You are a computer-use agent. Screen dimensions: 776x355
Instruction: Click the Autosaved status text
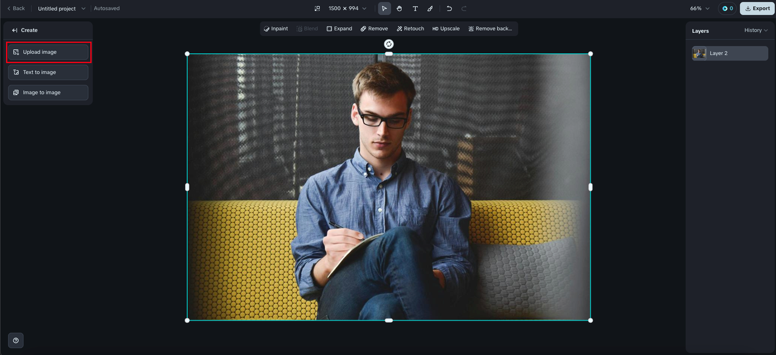coord(107,8)
